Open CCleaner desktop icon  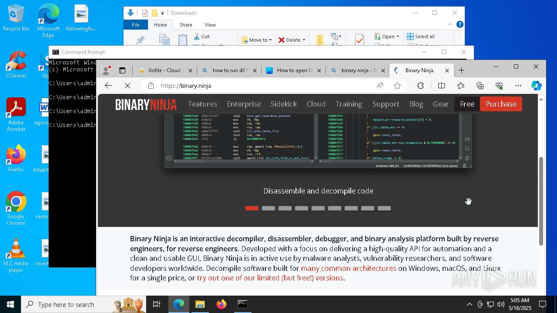16,64
